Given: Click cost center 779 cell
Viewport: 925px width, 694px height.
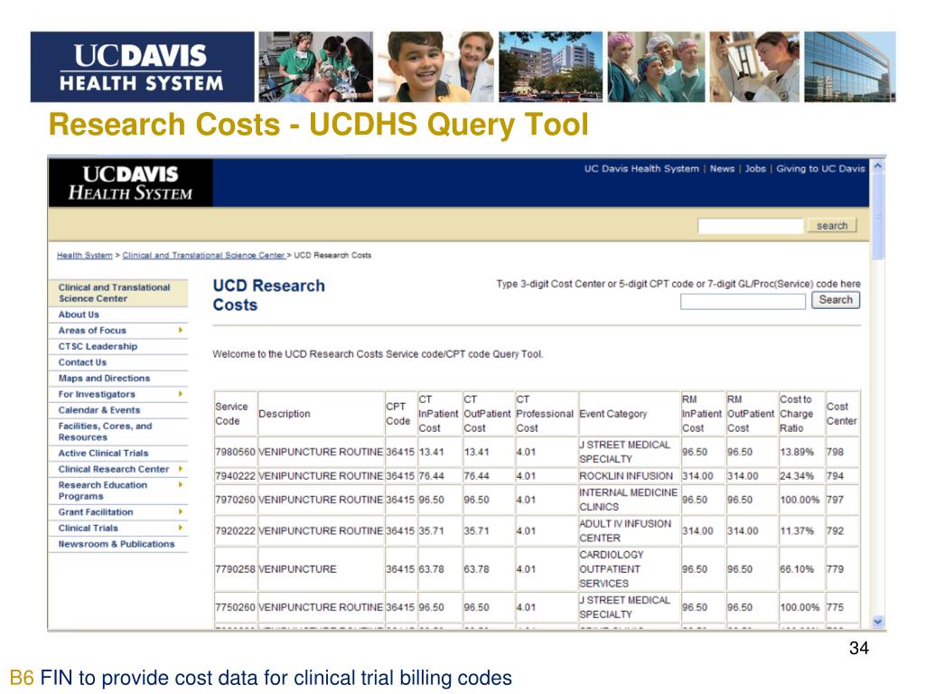Looking at the screenshot, I should pos(842,569).
